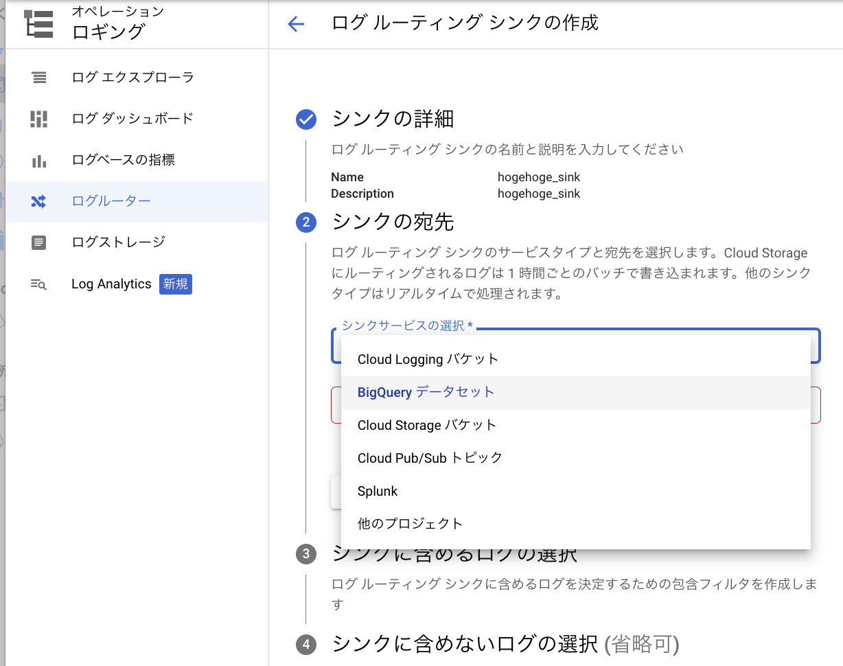The image size is (843, 666).
Task: Click the オペレーション label above ロギング
Action: 117,11
